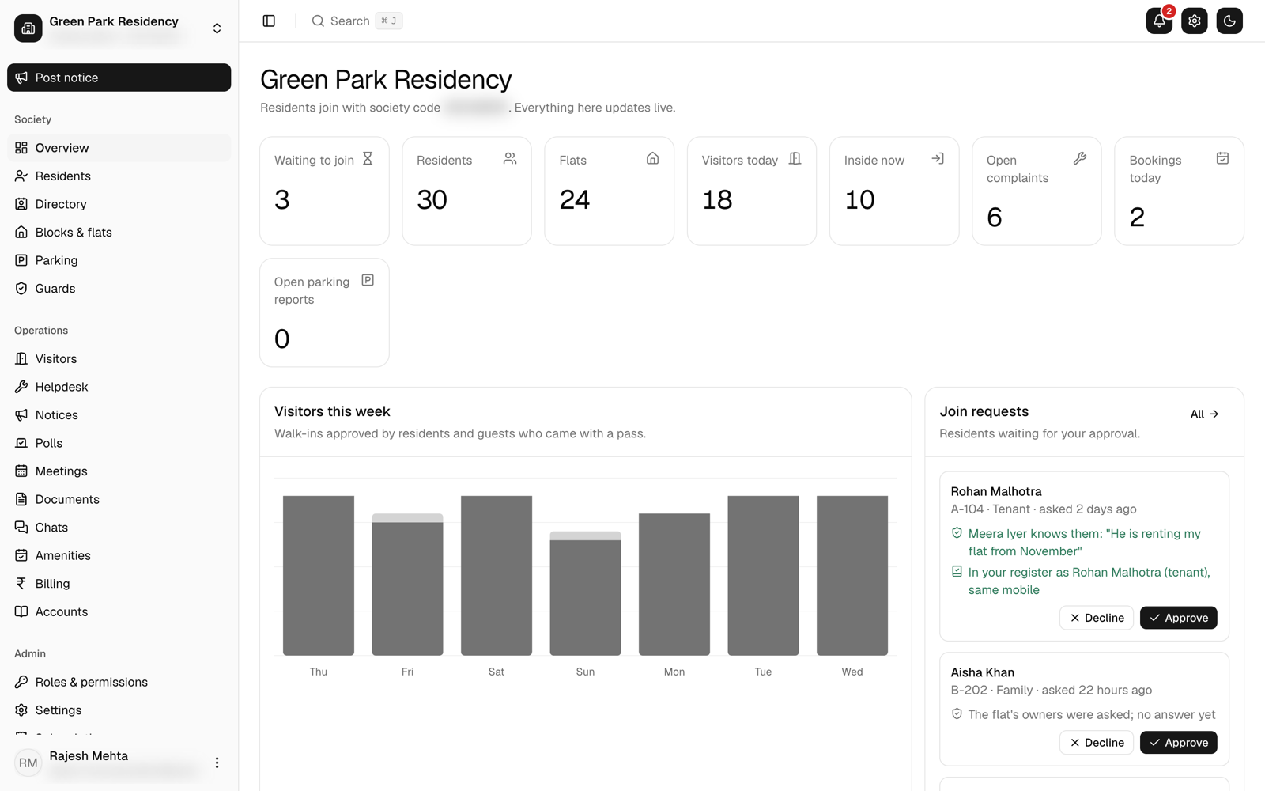This screenshot has width=1265, height=791.
Task: Toggle sidebar collapse icon
Action: 269,21
